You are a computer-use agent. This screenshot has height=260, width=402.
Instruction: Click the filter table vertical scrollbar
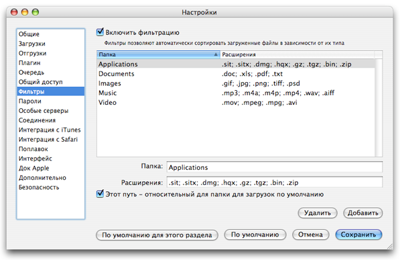click(379, 108)
